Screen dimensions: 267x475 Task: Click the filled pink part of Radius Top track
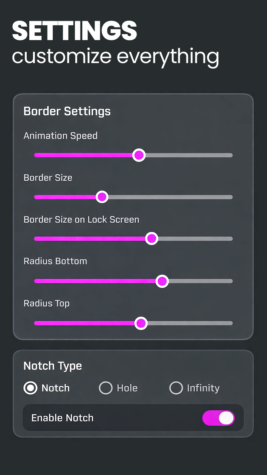click(x=84, y=323)
